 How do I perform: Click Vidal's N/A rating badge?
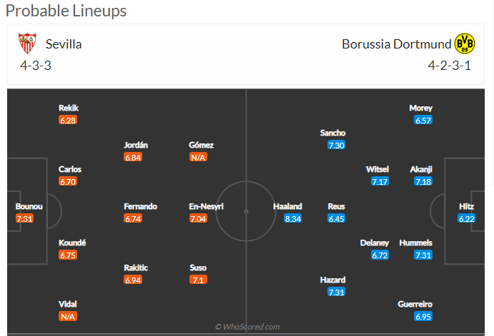[x=67, y=316]
